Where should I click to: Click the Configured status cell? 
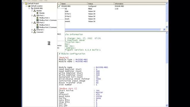coord(92,6)
